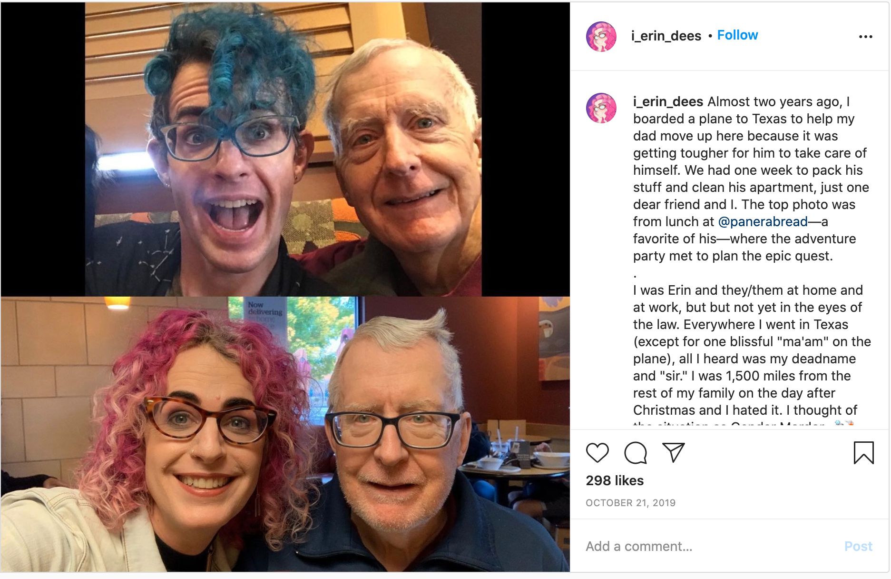891x579 pixels.
Task: Like the post with the heart icon
Action: coord(597,452)
